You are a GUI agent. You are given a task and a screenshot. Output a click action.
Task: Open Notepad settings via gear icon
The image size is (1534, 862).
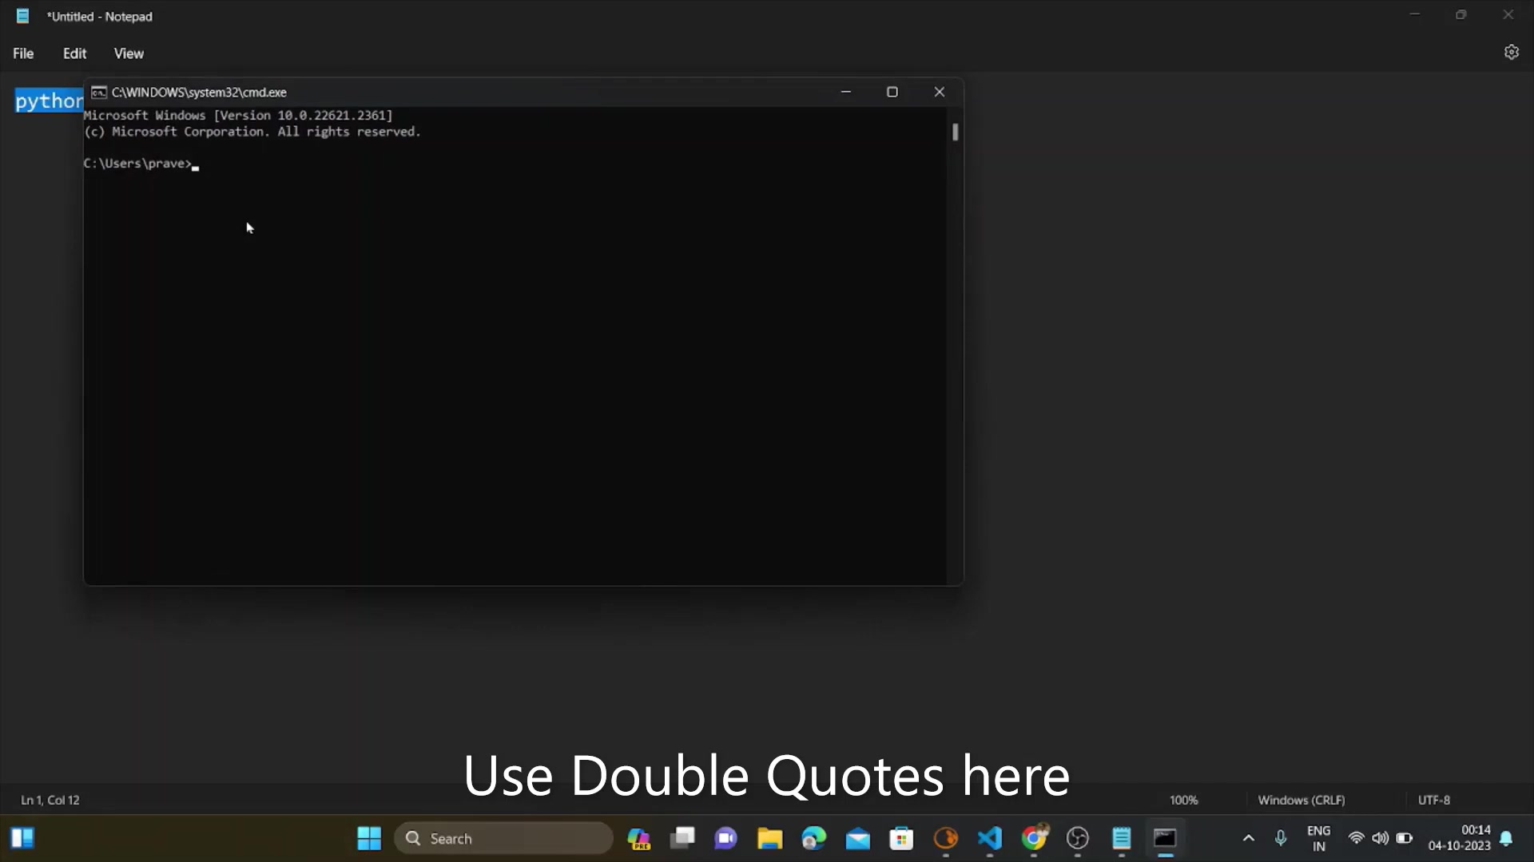1512,52
